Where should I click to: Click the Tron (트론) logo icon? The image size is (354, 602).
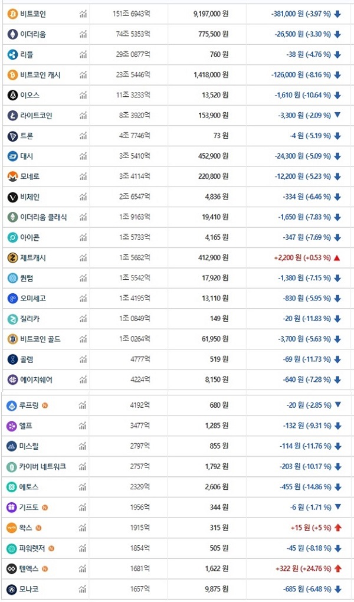(12, 136)
